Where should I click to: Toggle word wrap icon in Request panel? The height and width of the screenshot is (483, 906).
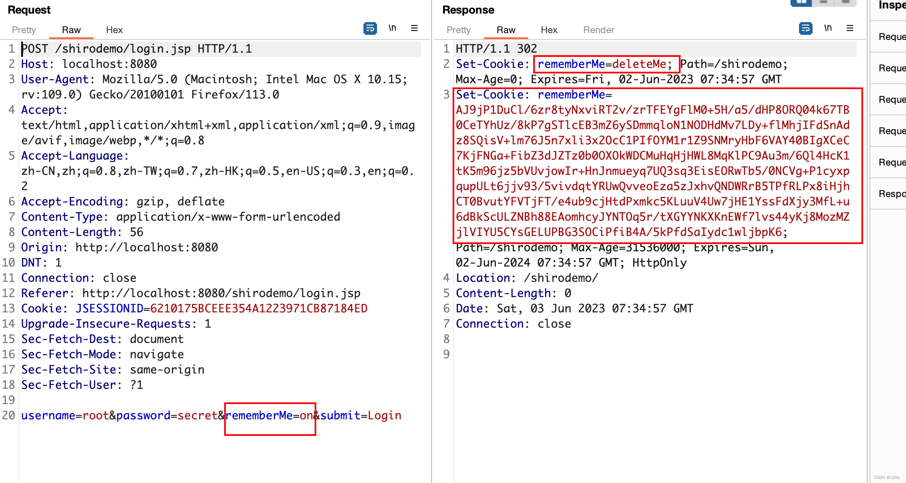(370, 28)
